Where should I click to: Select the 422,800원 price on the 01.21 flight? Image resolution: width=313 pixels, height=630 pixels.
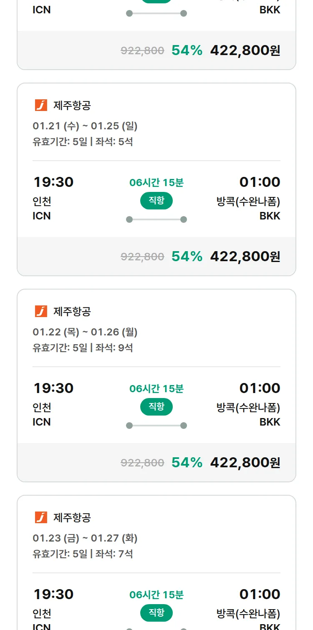pyautogui.click(x=245, y=256)
